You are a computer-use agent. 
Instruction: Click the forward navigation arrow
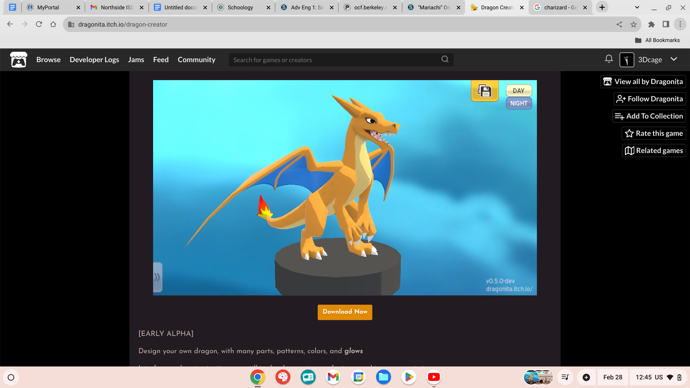coord(24,24)
